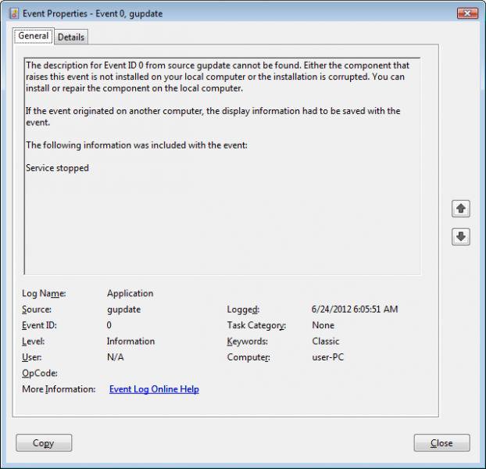Click the 'User:' label

(31, 357)
